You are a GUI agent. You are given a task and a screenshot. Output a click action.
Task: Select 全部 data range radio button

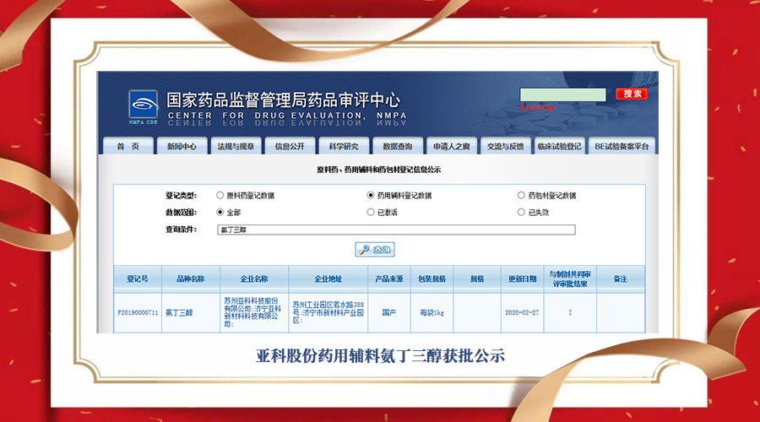click(x=220, y=213)
